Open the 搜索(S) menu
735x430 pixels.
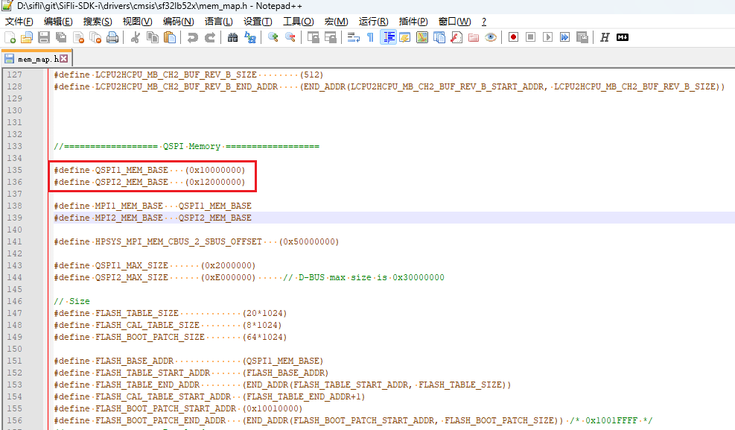pos(98,22)
